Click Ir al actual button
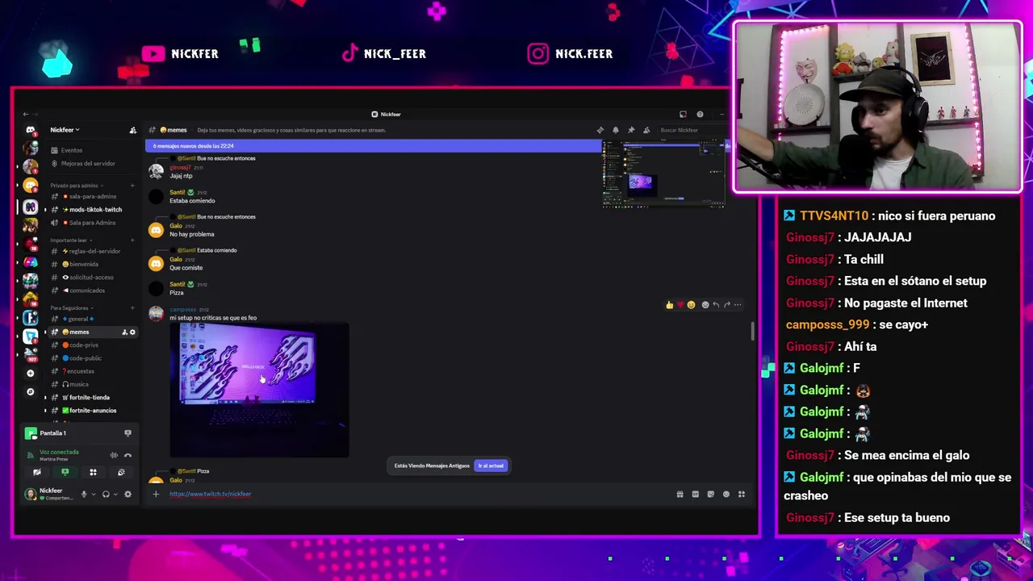The image size is (1033, 581). point(491,466)
